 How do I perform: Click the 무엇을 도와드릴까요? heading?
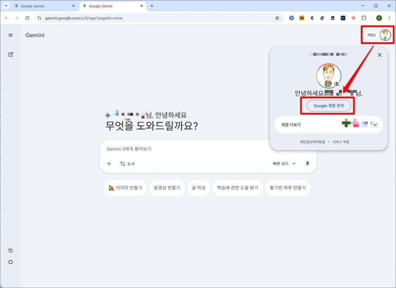[151, 125]
